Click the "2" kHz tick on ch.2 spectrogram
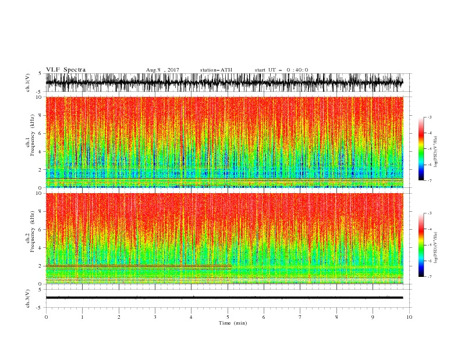The image size is (461, 356). 41,266
